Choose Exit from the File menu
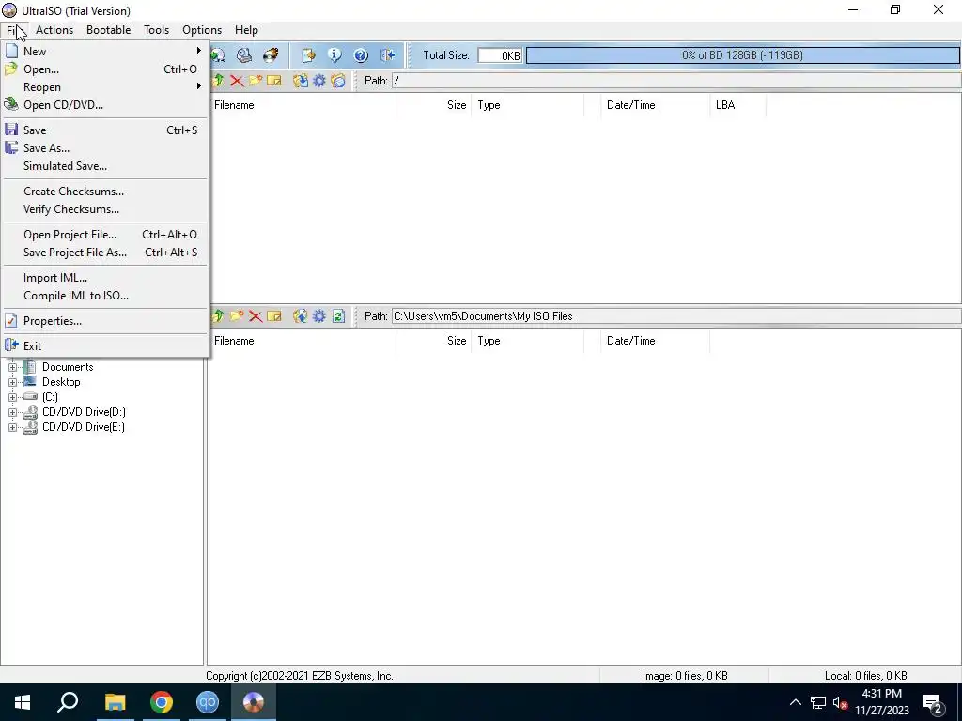Screen dimensions: 962x721 (105, 345)
